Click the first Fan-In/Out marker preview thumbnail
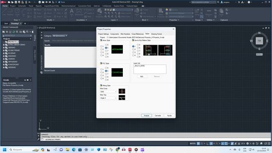272x153 pixels. 150,50
